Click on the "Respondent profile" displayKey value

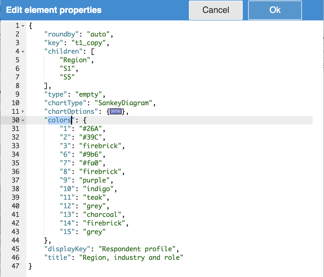(137, 249)
